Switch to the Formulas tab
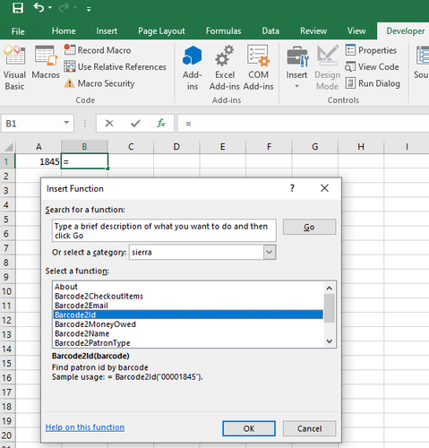This screenshot has height=448, width=429. [223, 31]
